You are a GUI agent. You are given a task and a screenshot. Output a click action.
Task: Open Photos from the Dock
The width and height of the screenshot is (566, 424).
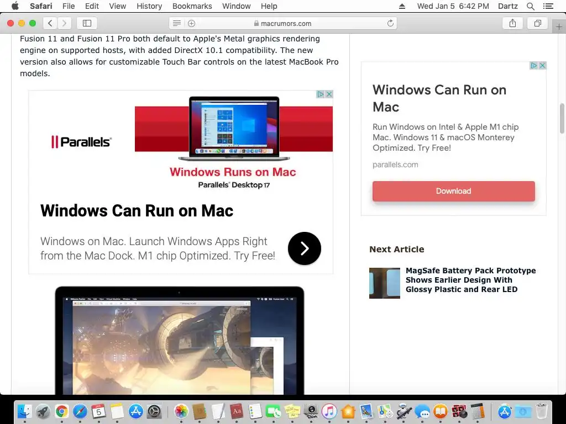click(181, 411)
